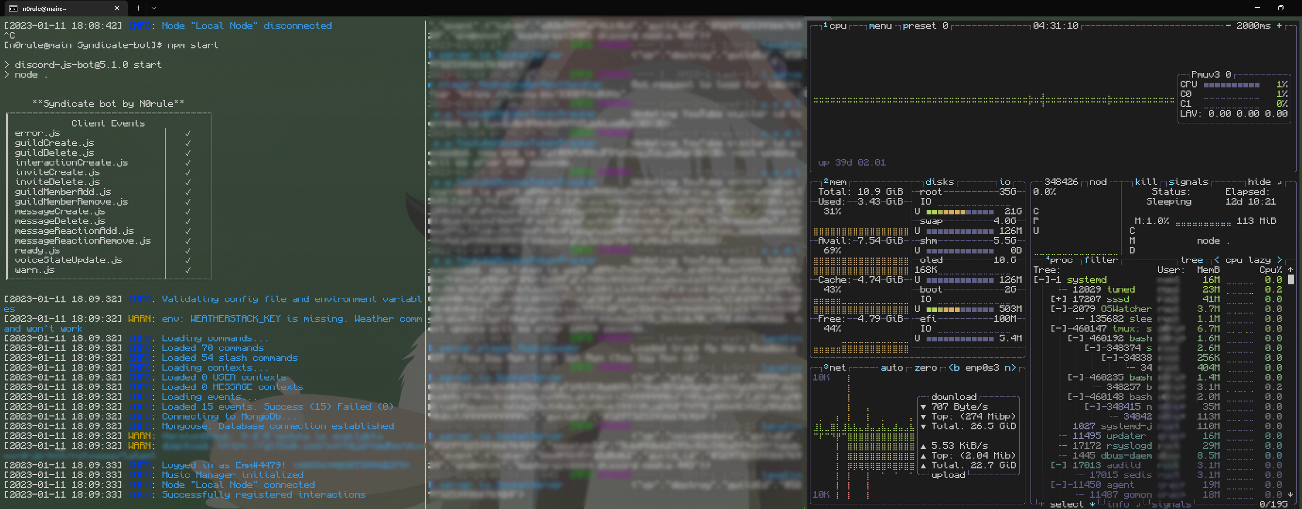Image resolution: width=1302 pixels, height=509 pixels.
Task: Decrease update interval with minus sign
Action: point(1228,26)
